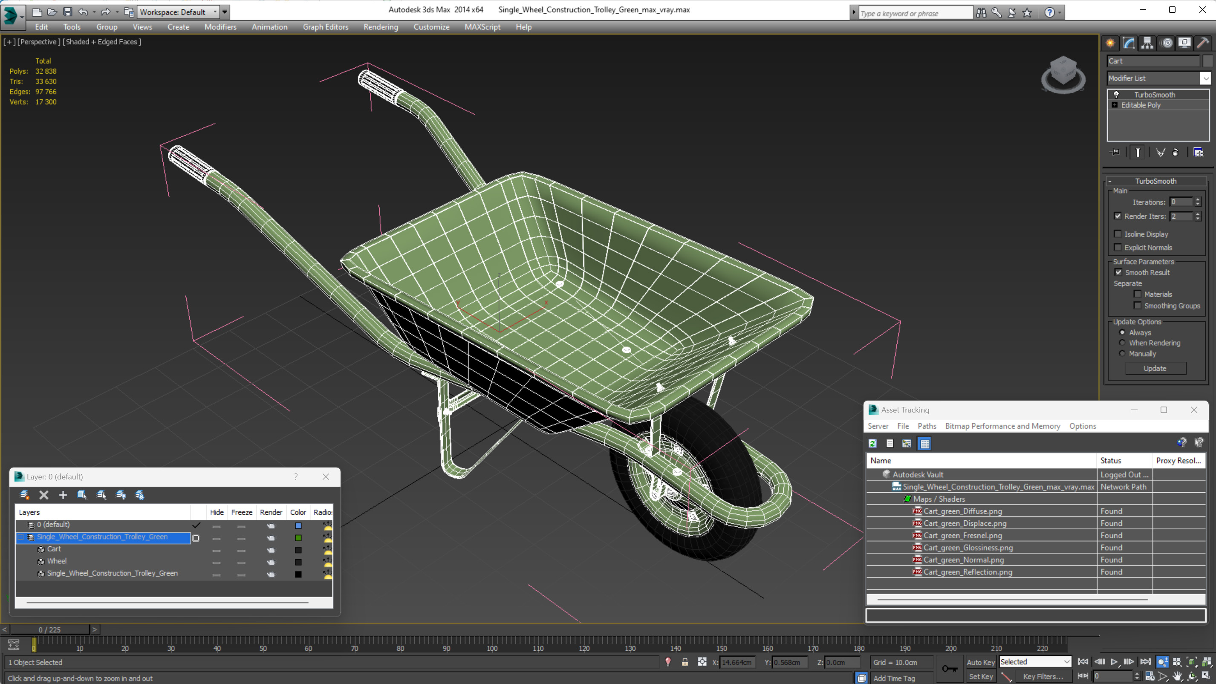The height and width of the screenshot is (684, 1216).
Task: Click green color swatch of trolley layer
Action: click(298, 538)
